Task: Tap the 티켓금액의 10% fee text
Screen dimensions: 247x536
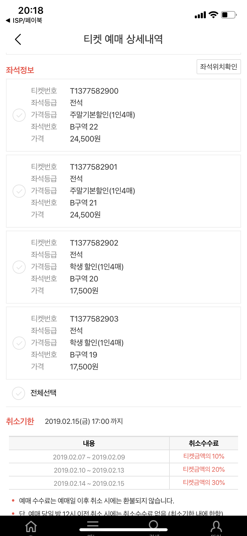Action: (x=204, y=456)
